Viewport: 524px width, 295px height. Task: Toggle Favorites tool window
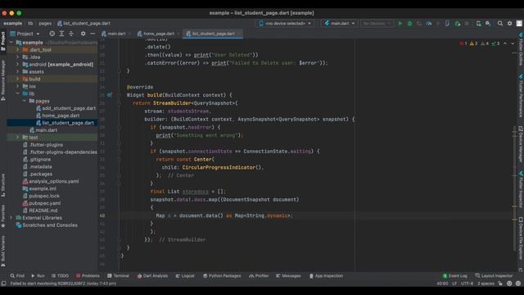[x=3, y=216]
